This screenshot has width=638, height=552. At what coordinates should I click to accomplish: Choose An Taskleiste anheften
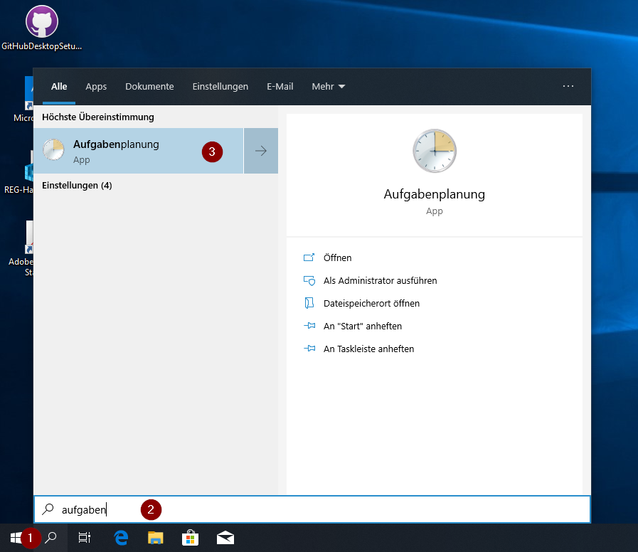pos(368,349)
